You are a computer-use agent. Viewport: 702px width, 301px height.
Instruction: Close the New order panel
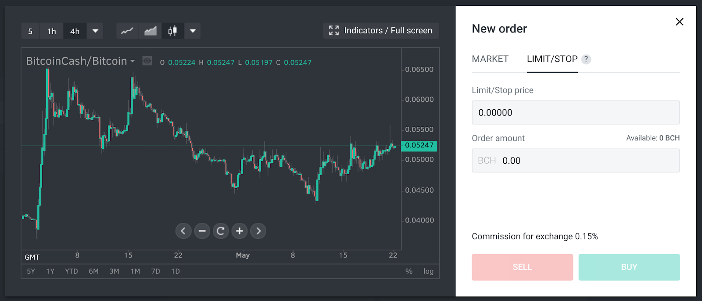[x=680, y=22]
